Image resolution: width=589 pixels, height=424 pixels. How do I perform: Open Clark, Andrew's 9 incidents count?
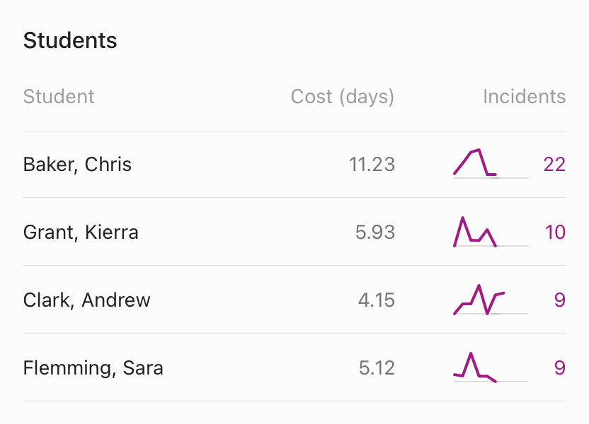pos(559,300)
